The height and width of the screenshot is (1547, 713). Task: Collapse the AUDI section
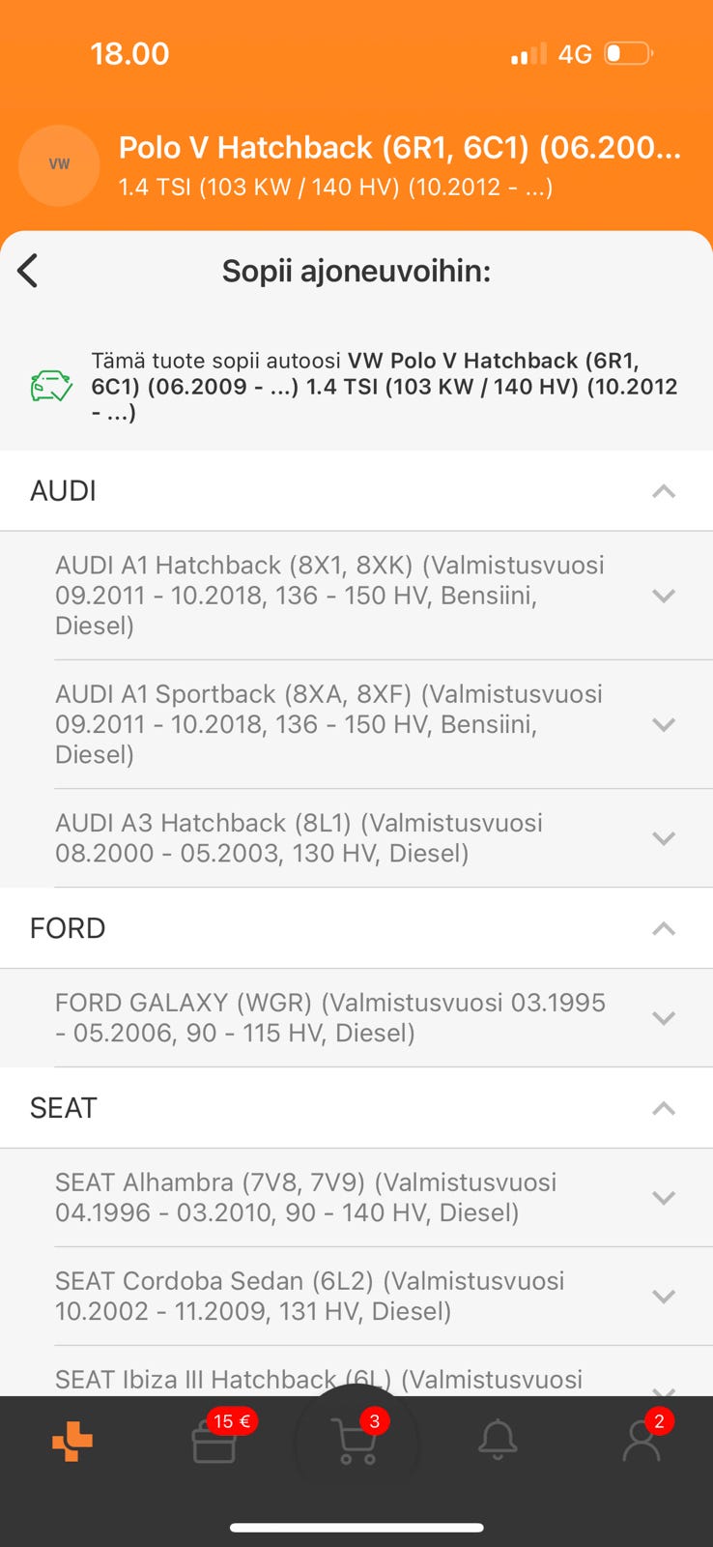pos(663,491)
